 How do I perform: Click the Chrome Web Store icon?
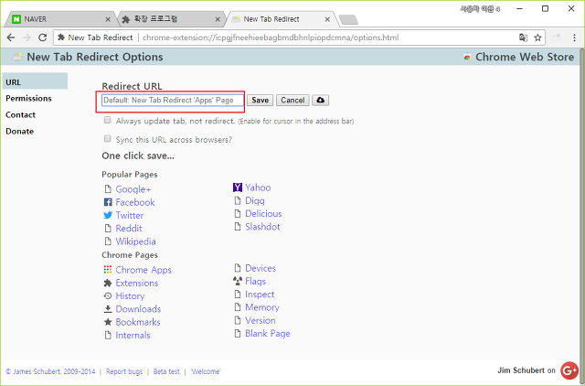[467, 57]
